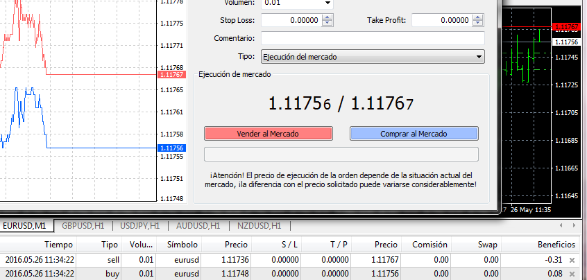This screenshot has width=587, height=280.
Task: Open the Volumen dropdown list
Action: [327, 3]
